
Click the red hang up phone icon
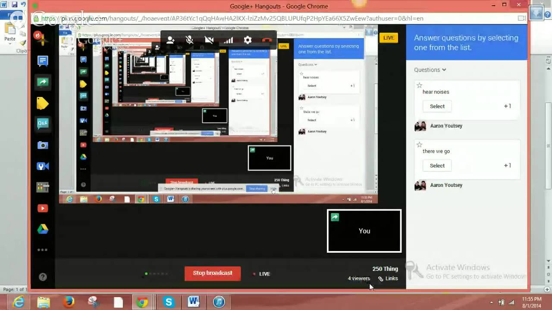[267, 40]
